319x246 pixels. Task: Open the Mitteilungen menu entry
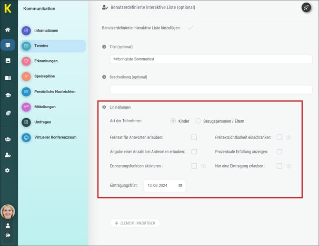point(53,107)
